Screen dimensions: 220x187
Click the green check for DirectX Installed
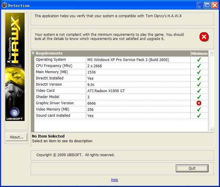[199, 78]
